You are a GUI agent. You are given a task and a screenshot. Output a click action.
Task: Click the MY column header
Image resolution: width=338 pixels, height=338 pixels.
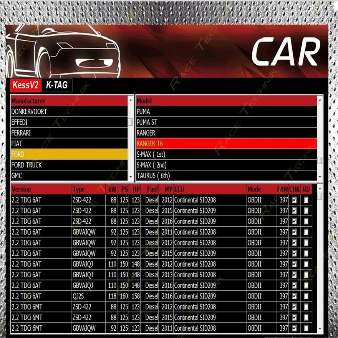[x=166, y=189]
